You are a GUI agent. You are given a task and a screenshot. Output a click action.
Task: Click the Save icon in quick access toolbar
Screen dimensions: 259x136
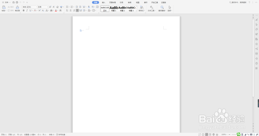[13, 3]
